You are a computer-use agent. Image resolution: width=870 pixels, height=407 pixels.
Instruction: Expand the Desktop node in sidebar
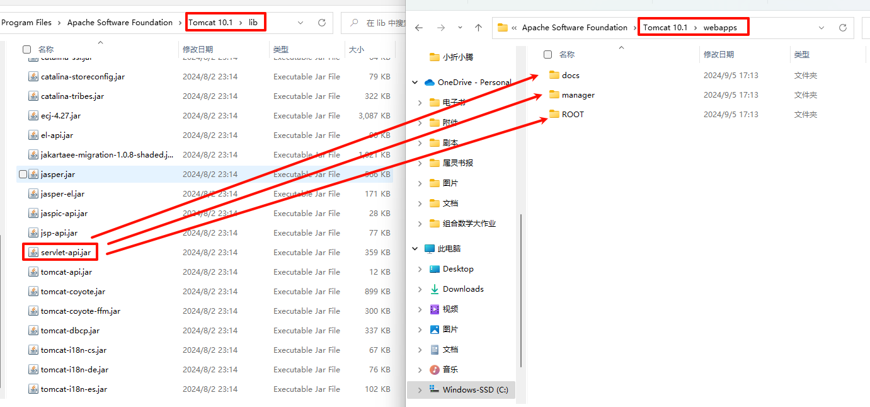(420, 269)
